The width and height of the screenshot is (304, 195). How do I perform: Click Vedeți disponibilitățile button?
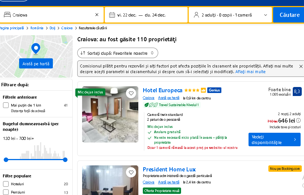coord(274,139)
